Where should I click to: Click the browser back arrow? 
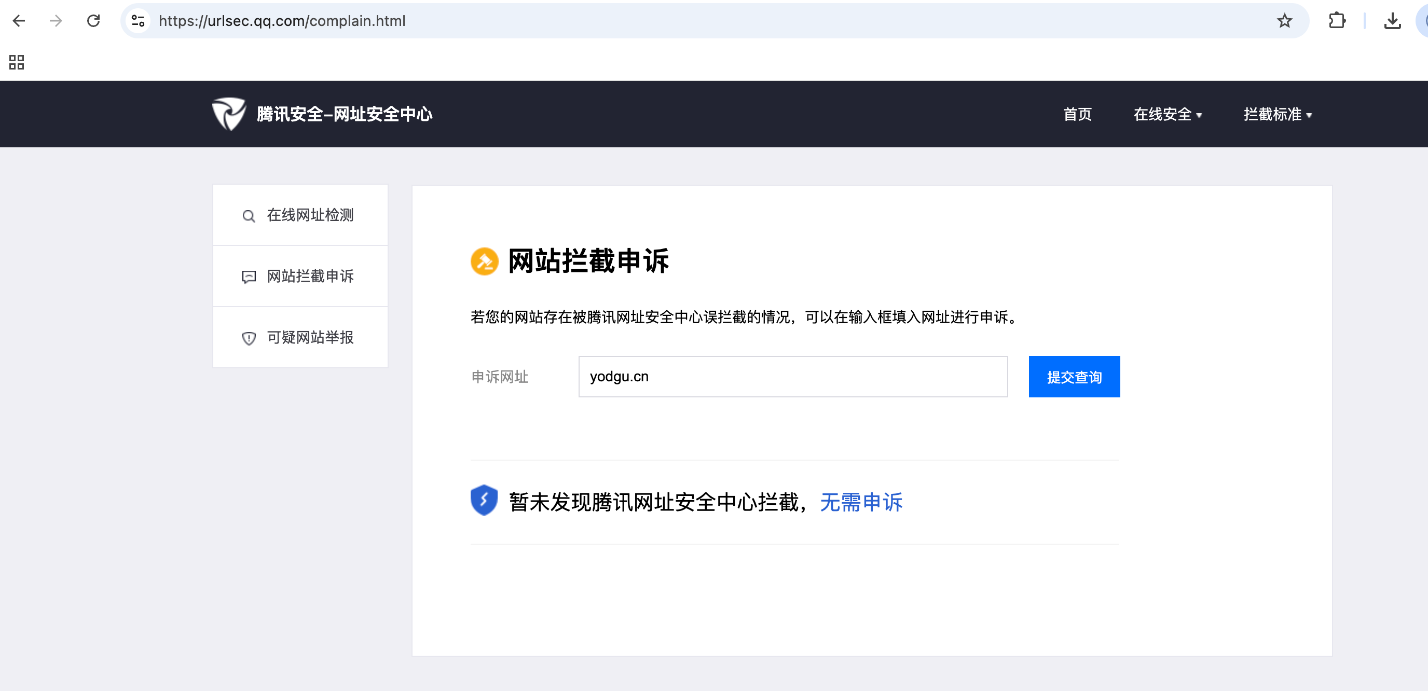(x=19, y=21)
